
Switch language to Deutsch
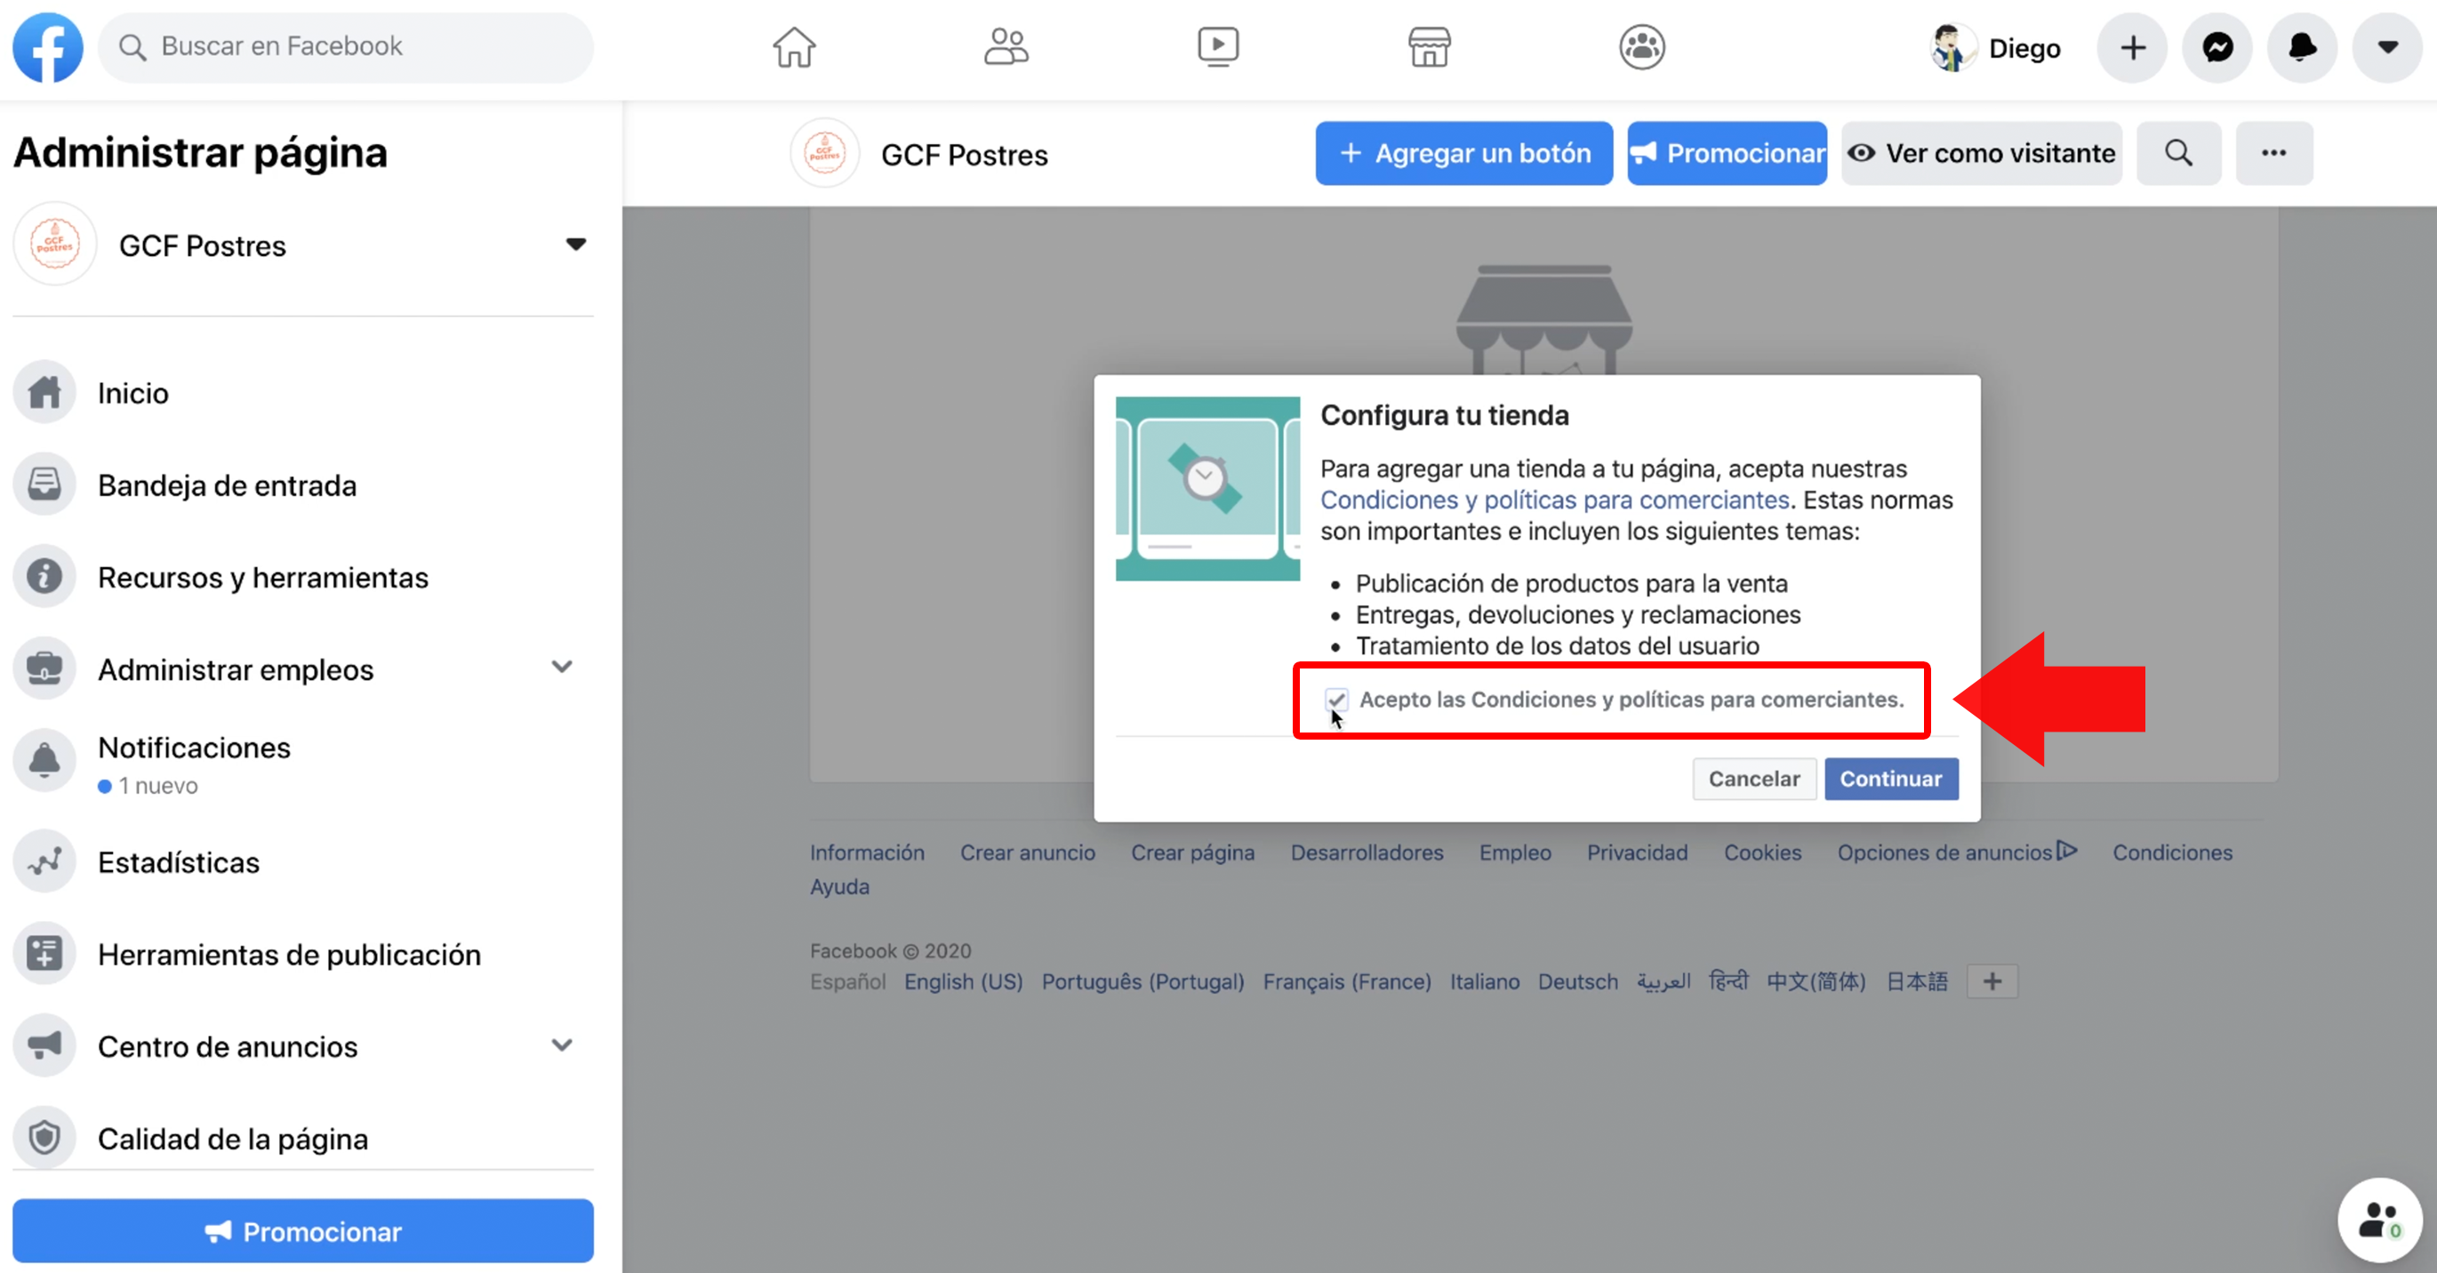pyautogui.click(x=1577, y=981)
